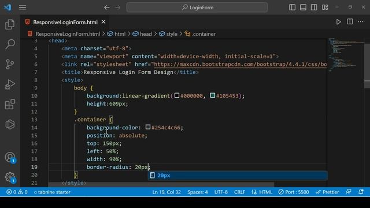Click the 'width: 90%;' code line

coord(104,159)
